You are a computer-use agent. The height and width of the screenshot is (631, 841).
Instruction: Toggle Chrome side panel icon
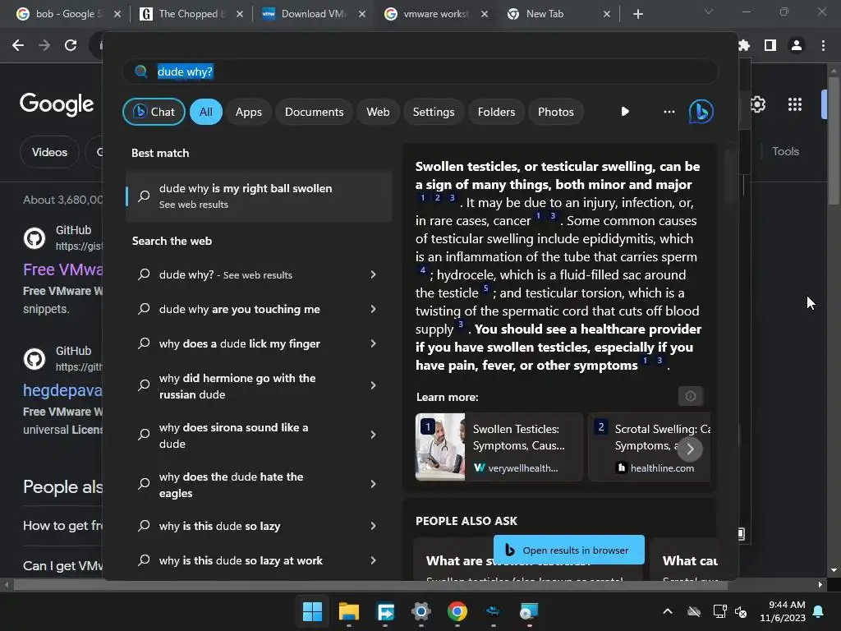pyautogui.click(x=770, y=45)
